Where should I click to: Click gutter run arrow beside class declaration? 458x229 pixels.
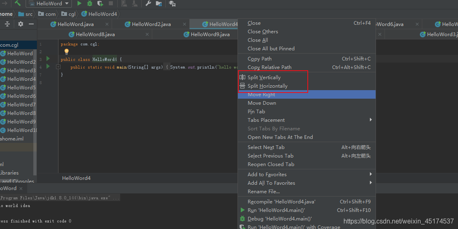48,59
